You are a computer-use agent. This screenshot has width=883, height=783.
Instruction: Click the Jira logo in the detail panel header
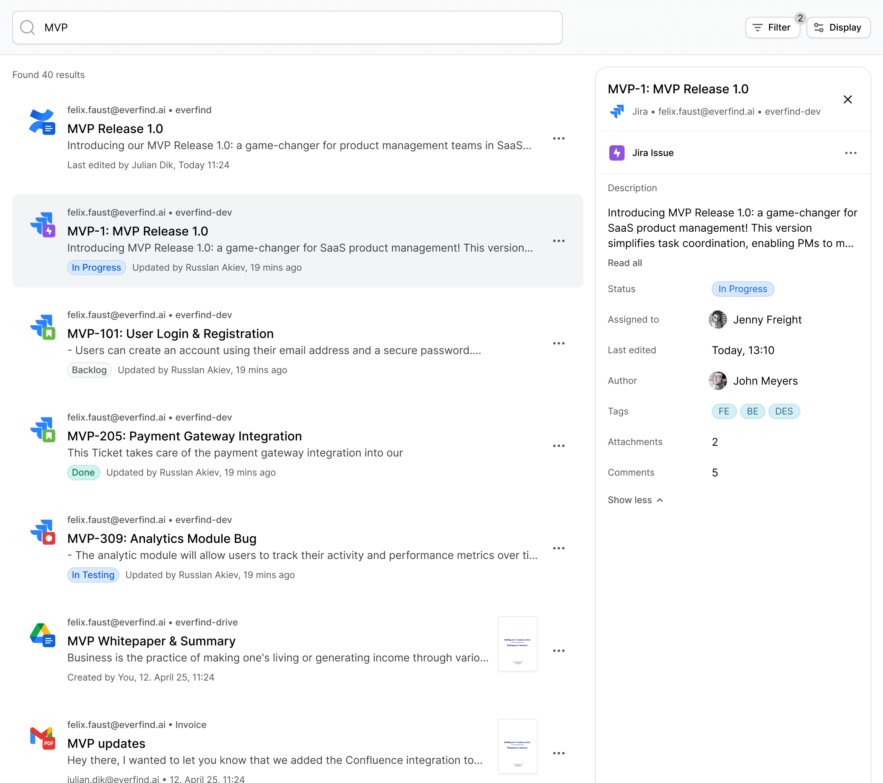(617, 112)
